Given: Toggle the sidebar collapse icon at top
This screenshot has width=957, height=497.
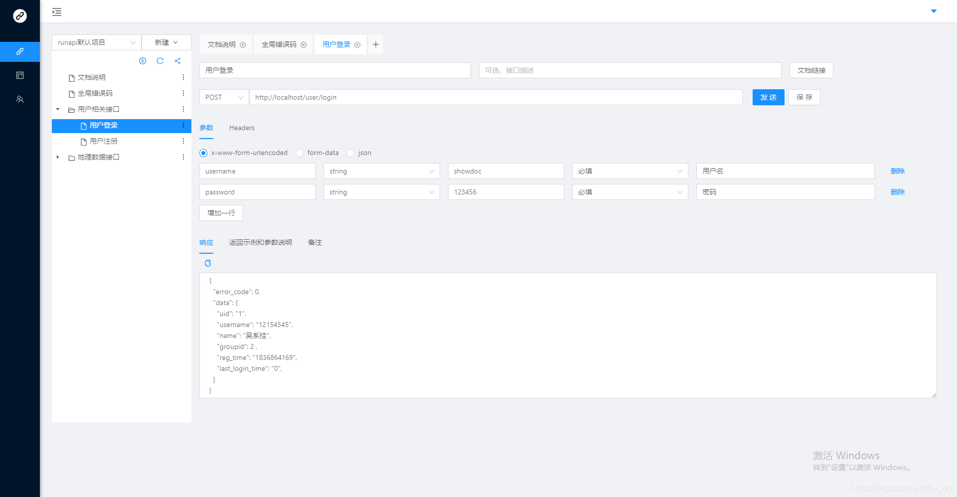Looking at the screenshot, I should tap(56, 11).
